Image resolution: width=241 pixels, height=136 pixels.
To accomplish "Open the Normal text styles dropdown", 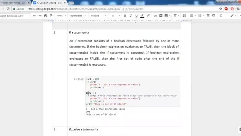I will (78, 16).
